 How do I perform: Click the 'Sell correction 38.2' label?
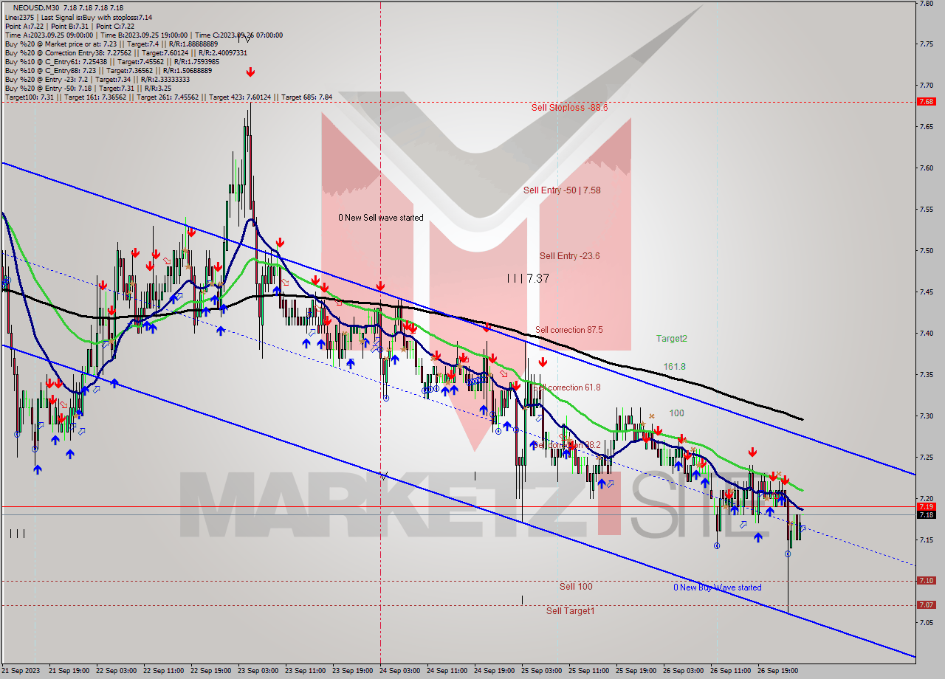[567, 445]
